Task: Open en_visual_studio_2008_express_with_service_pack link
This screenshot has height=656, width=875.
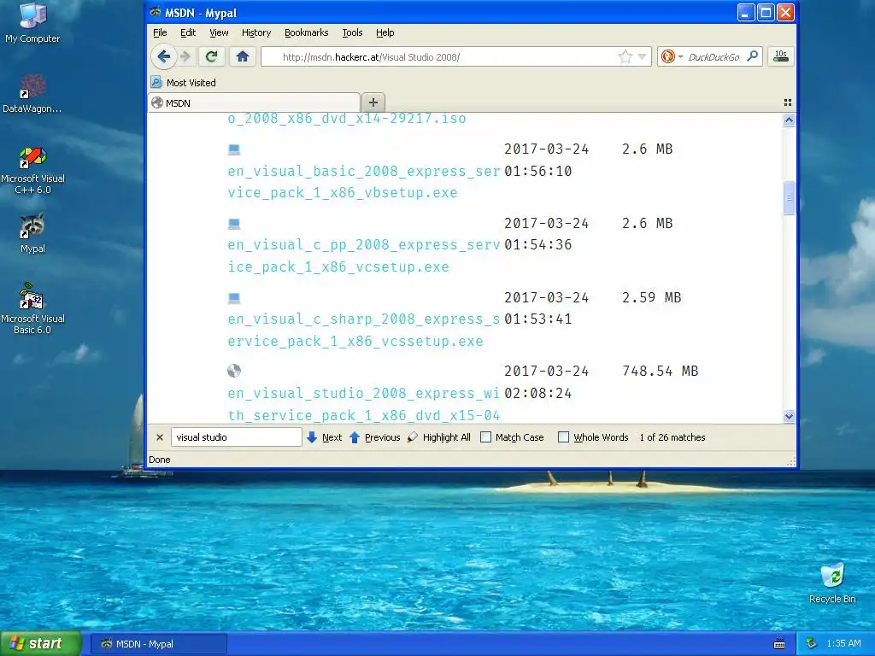Action: click(x=363, y=404)
